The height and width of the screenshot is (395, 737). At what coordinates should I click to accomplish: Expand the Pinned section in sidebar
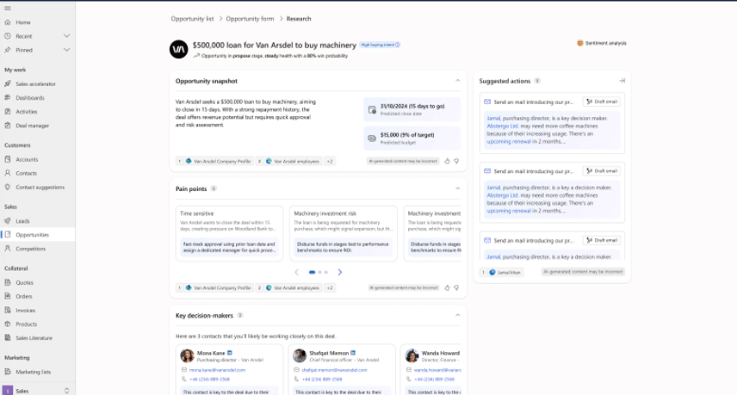pyautogui.click(x=66, y=50)
